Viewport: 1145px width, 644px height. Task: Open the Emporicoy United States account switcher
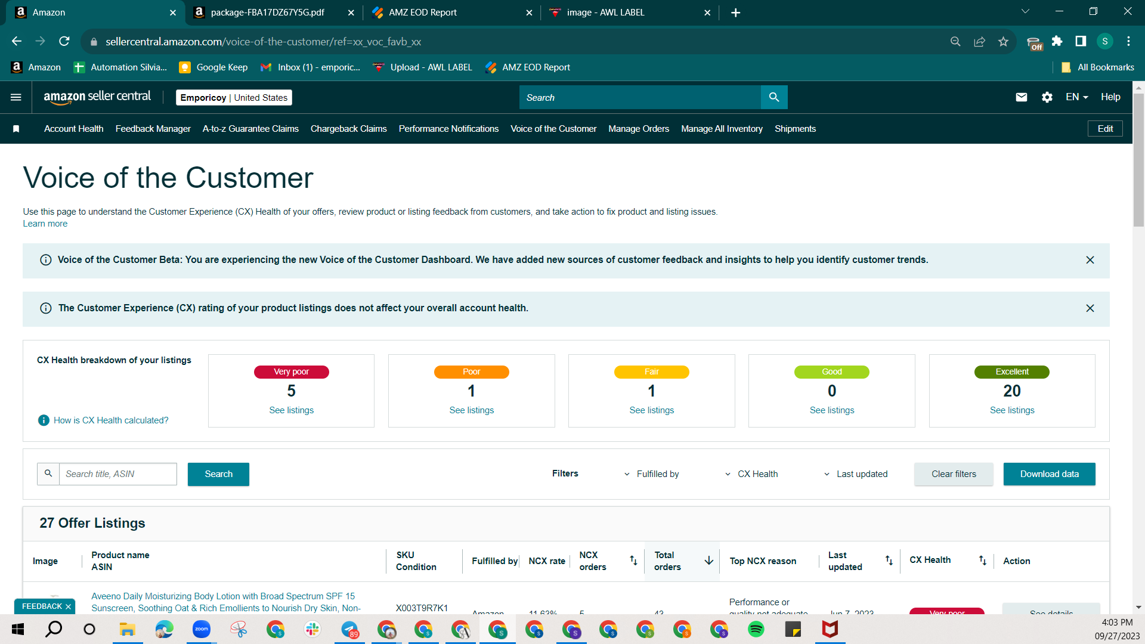pyautogui.click(x=234, y=97)
